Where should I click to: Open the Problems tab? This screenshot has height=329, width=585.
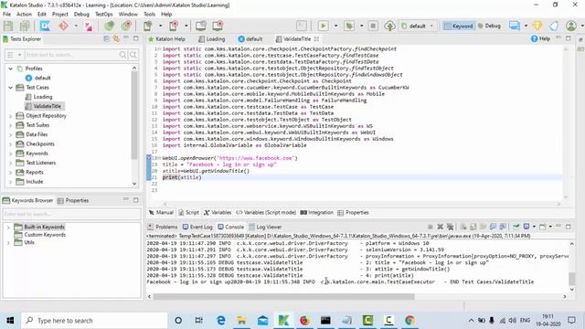(163, 227)
